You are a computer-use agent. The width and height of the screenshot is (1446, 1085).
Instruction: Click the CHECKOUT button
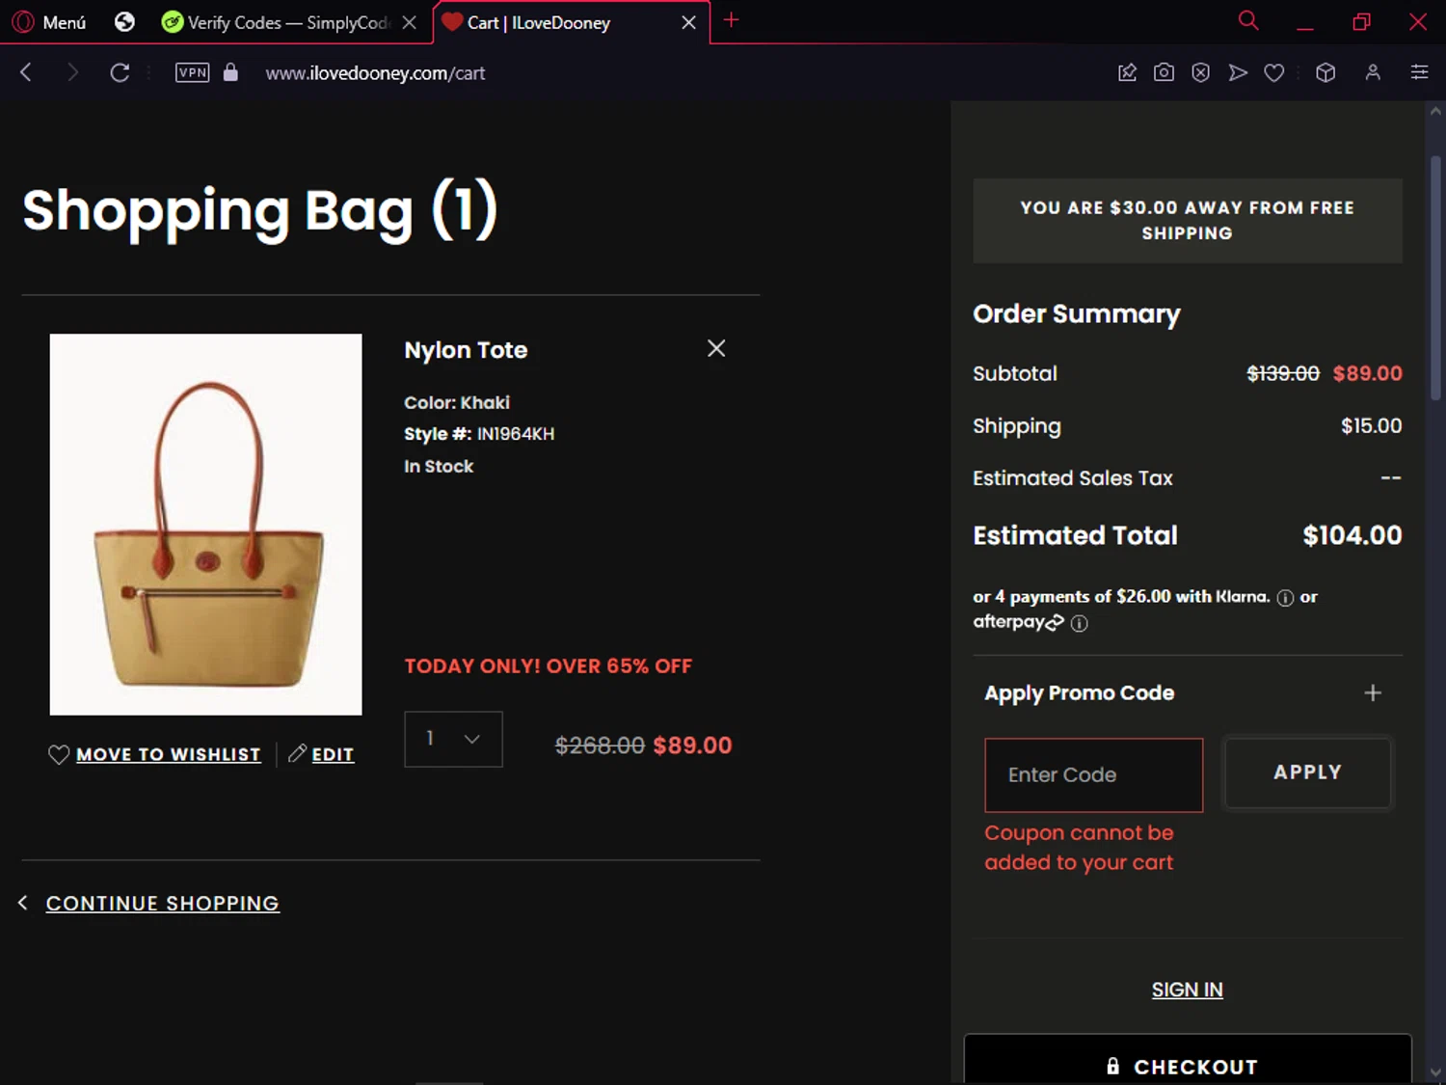(x=1188, y=1060)
